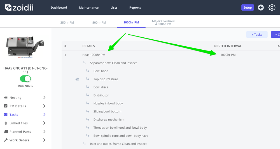Click the zoidii logo
Viewport: 280px width, 149px height.
pos(19,8)
